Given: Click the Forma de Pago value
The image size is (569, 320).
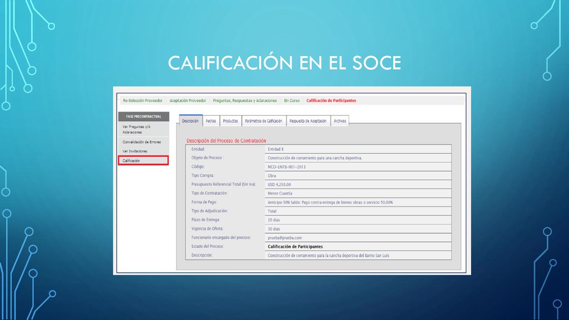Looking at the screenshot, I should click(x=330, y=202).
